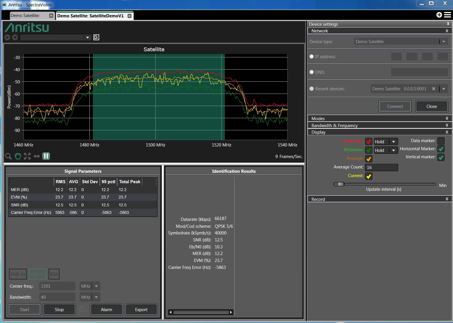Click the add new tab plus icon
This screenshot has width=453, height=323.
click(439, 15)
